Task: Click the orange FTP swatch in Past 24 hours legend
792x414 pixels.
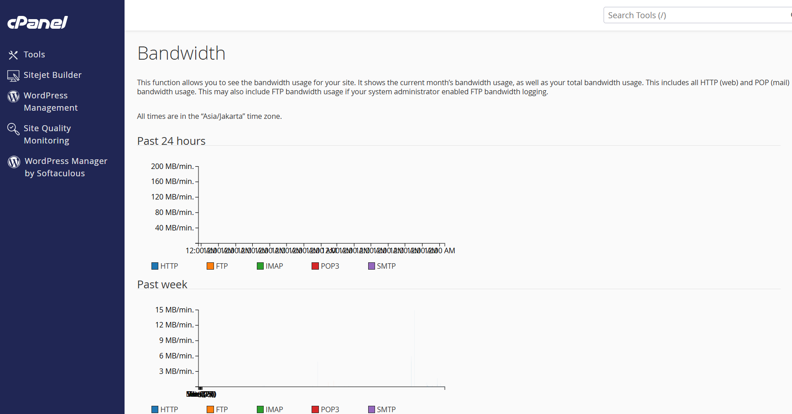Action: (x=210, y=266)
